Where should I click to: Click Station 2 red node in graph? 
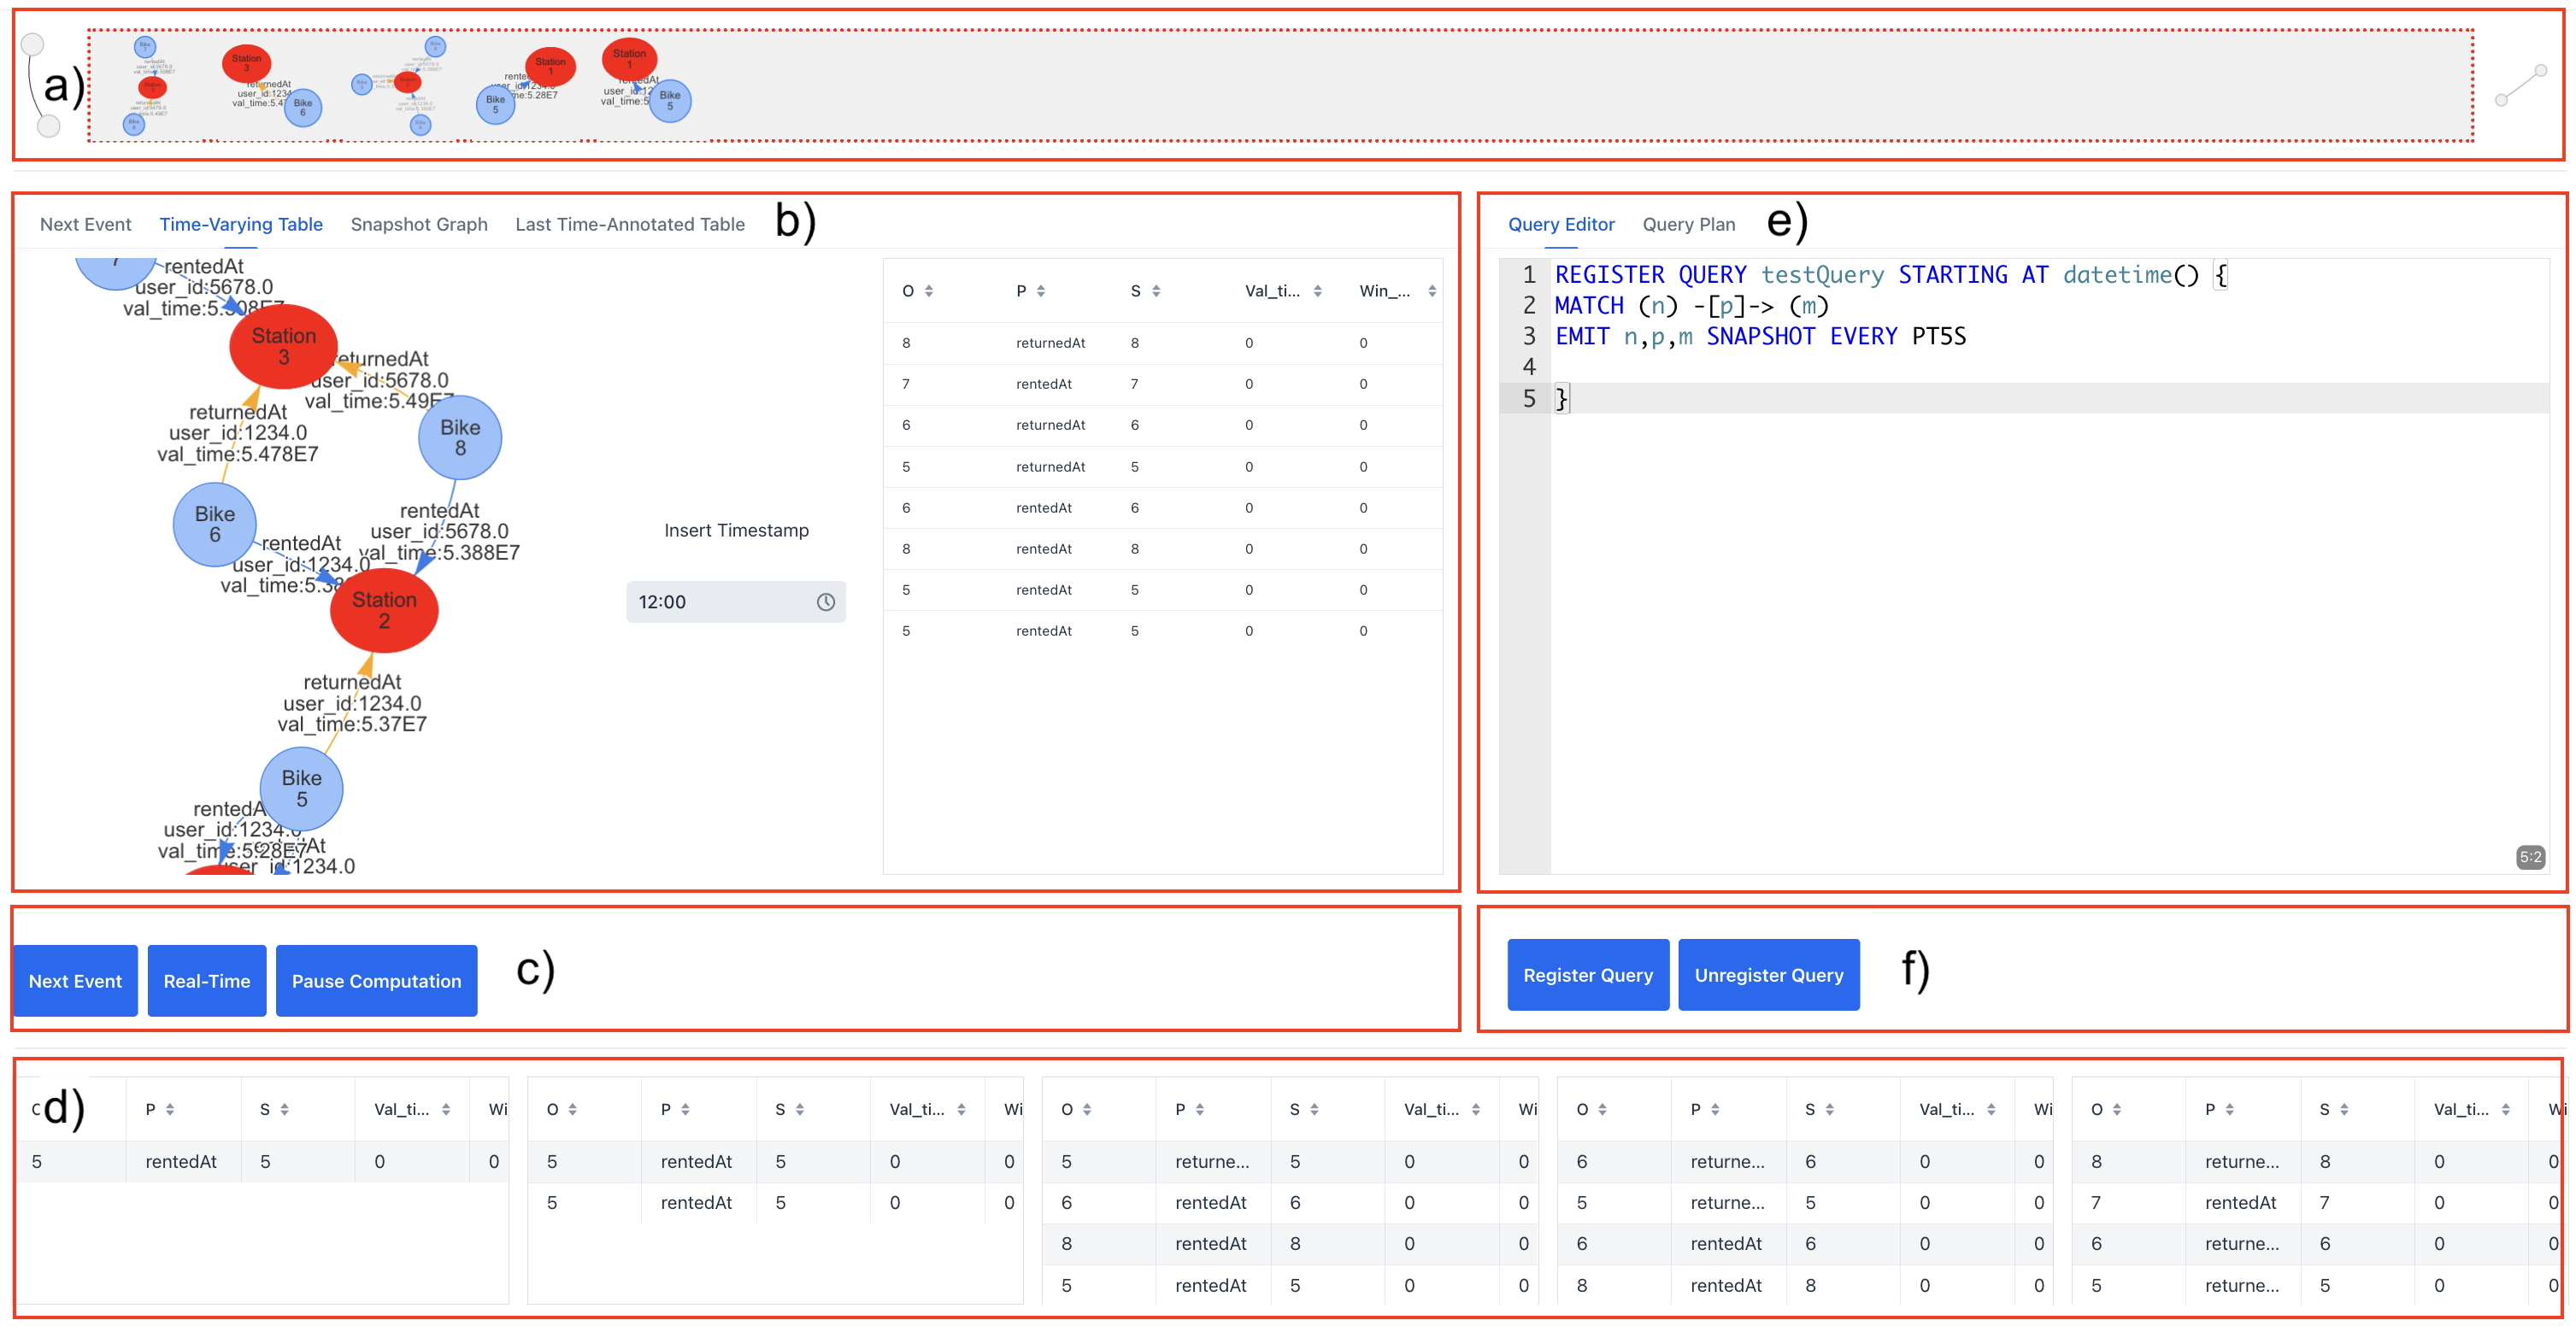click(384, 610)
